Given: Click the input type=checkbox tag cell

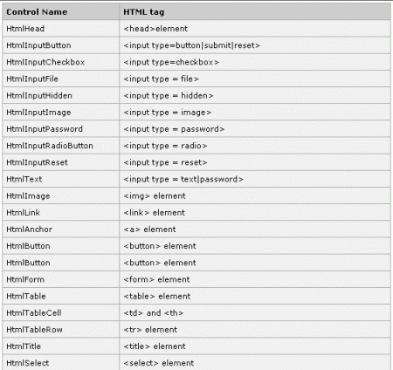Looking at the screenshot, I should pos(255,62).
